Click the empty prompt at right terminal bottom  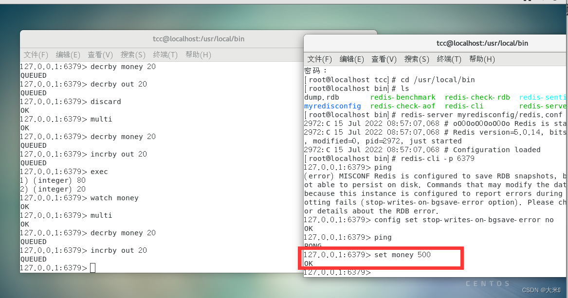(x=337, y=273)
